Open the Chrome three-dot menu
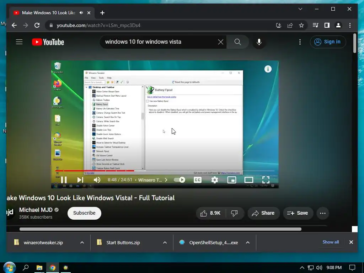 [350, 25]
